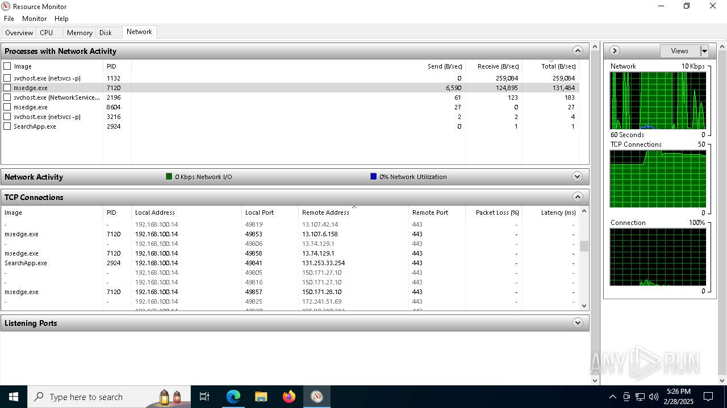Viewport: 727px width, 408px height.
Task: Click the TCP Connections graph
Action: [x=658, y=179]
